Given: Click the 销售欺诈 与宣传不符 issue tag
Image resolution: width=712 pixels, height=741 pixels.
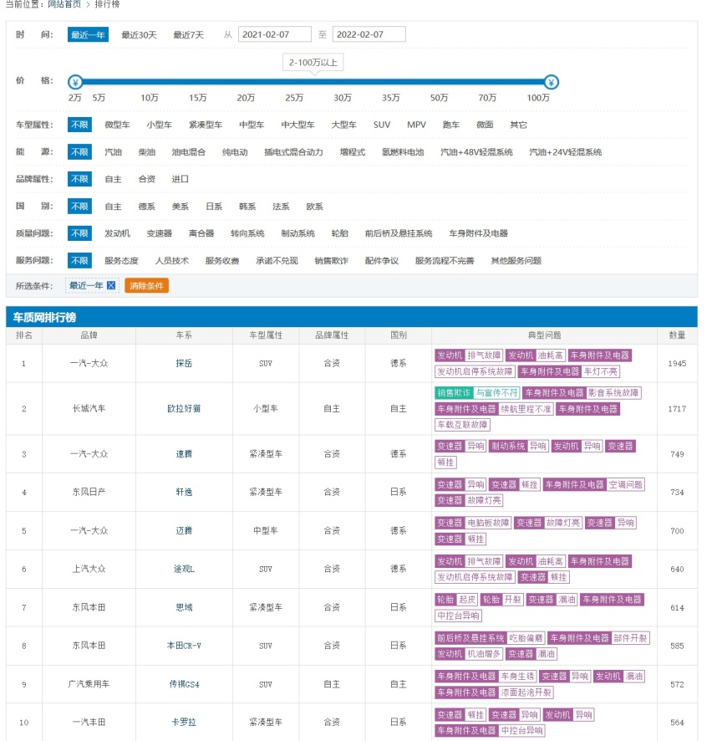Looking at the screenshot, I should click(x=477, y=393).
